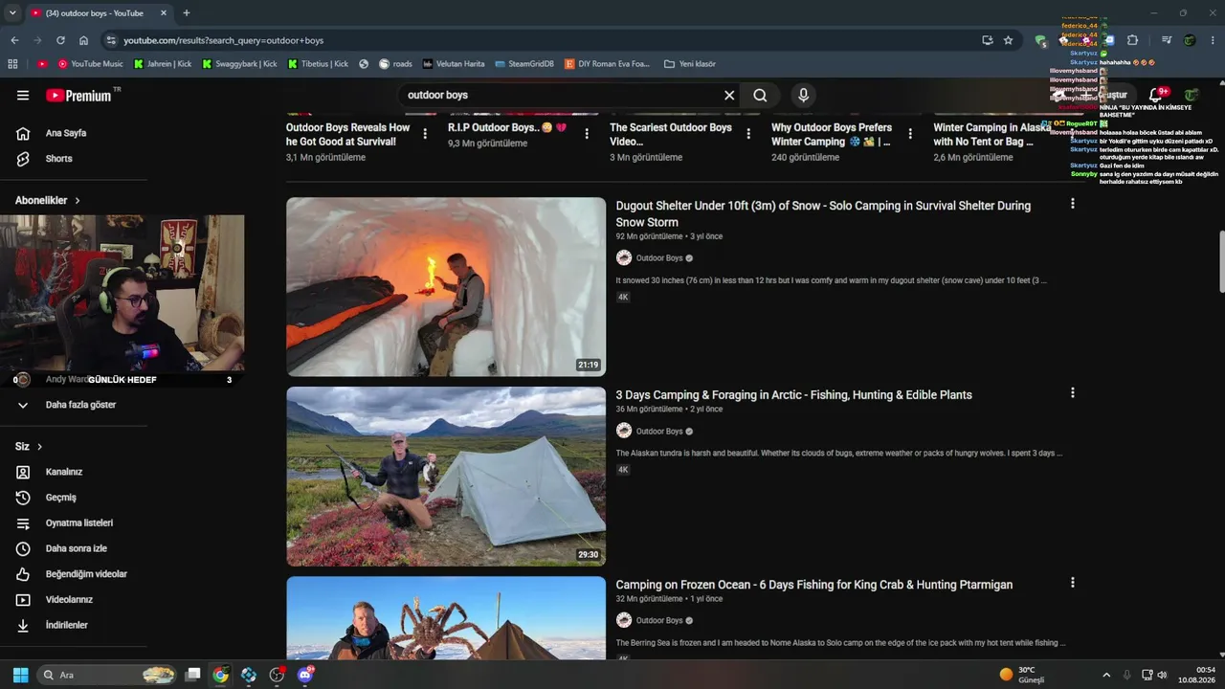Open Discord from the taskbar

(x=306, y=675)
